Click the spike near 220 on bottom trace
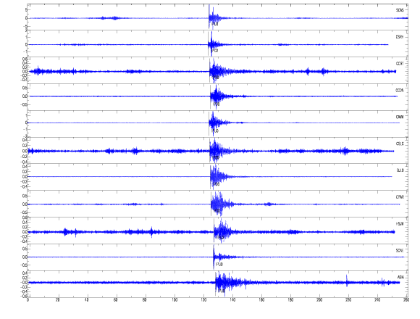The height and width of the screenshot is (319, 420). click(347, 281)
